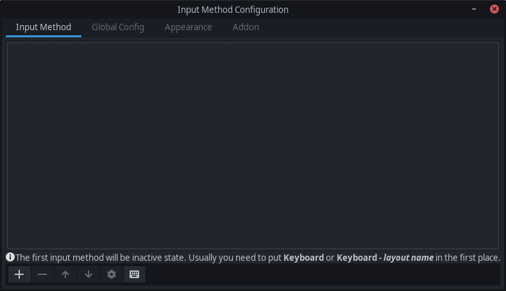Click empty toolbar space right of keyboard icon
506x291 pixels.
321,274
